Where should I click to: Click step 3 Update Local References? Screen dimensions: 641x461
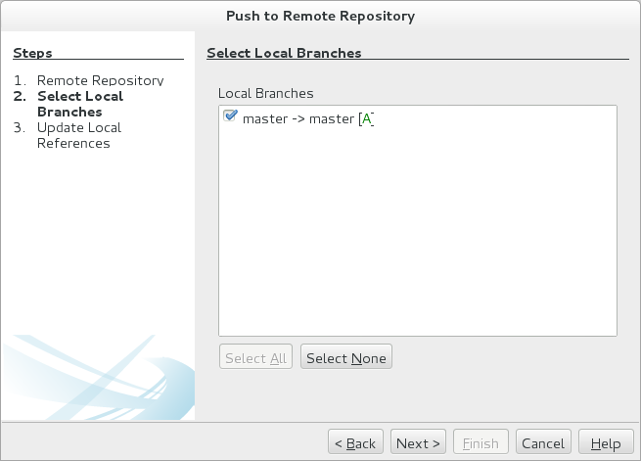click(78, 135)
